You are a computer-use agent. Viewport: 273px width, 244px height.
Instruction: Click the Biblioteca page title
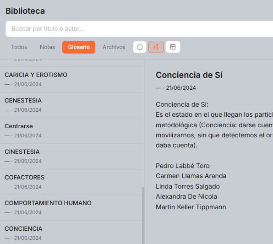25,11
